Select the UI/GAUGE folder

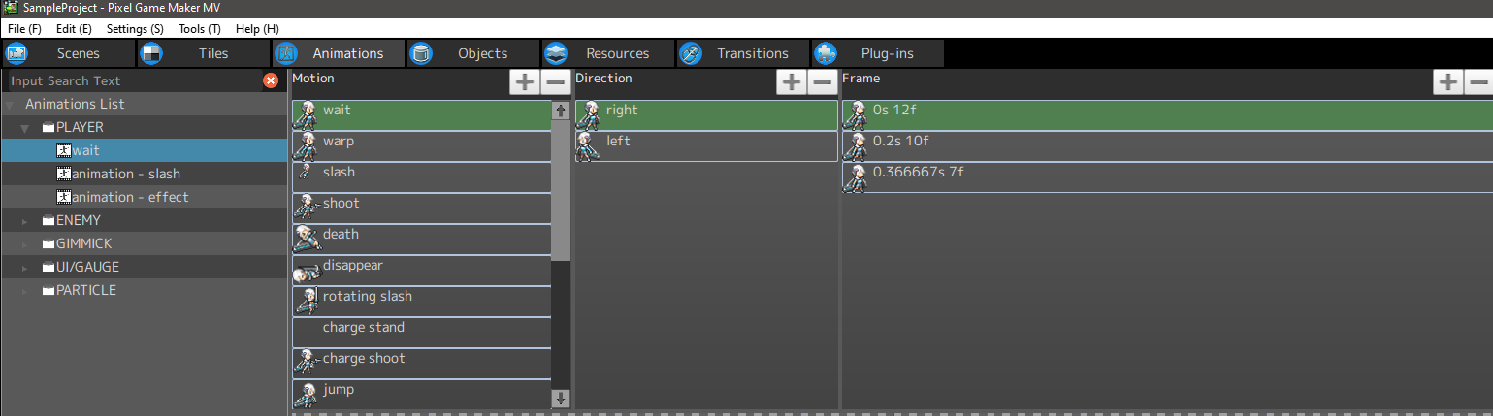click(145, 267)
